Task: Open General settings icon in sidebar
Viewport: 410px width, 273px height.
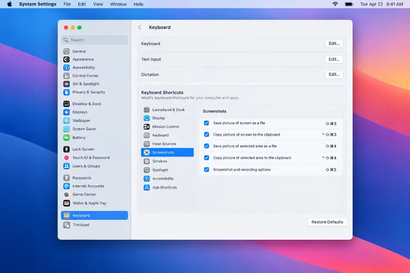Action: (67, 51)
